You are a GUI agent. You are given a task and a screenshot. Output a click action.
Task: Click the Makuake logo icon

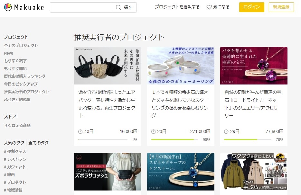pos(8,7)
